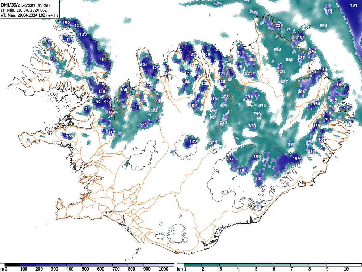Click the visibility value 343

pos(310,141)
